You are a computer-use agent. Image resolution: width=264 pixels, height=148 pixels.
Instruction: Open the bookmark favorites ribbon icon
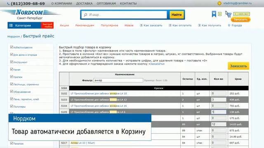pos(214,14)
